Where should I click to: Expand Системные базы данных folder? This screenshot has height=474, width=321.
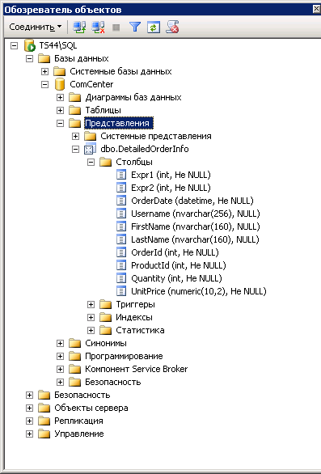coord(44,72)
